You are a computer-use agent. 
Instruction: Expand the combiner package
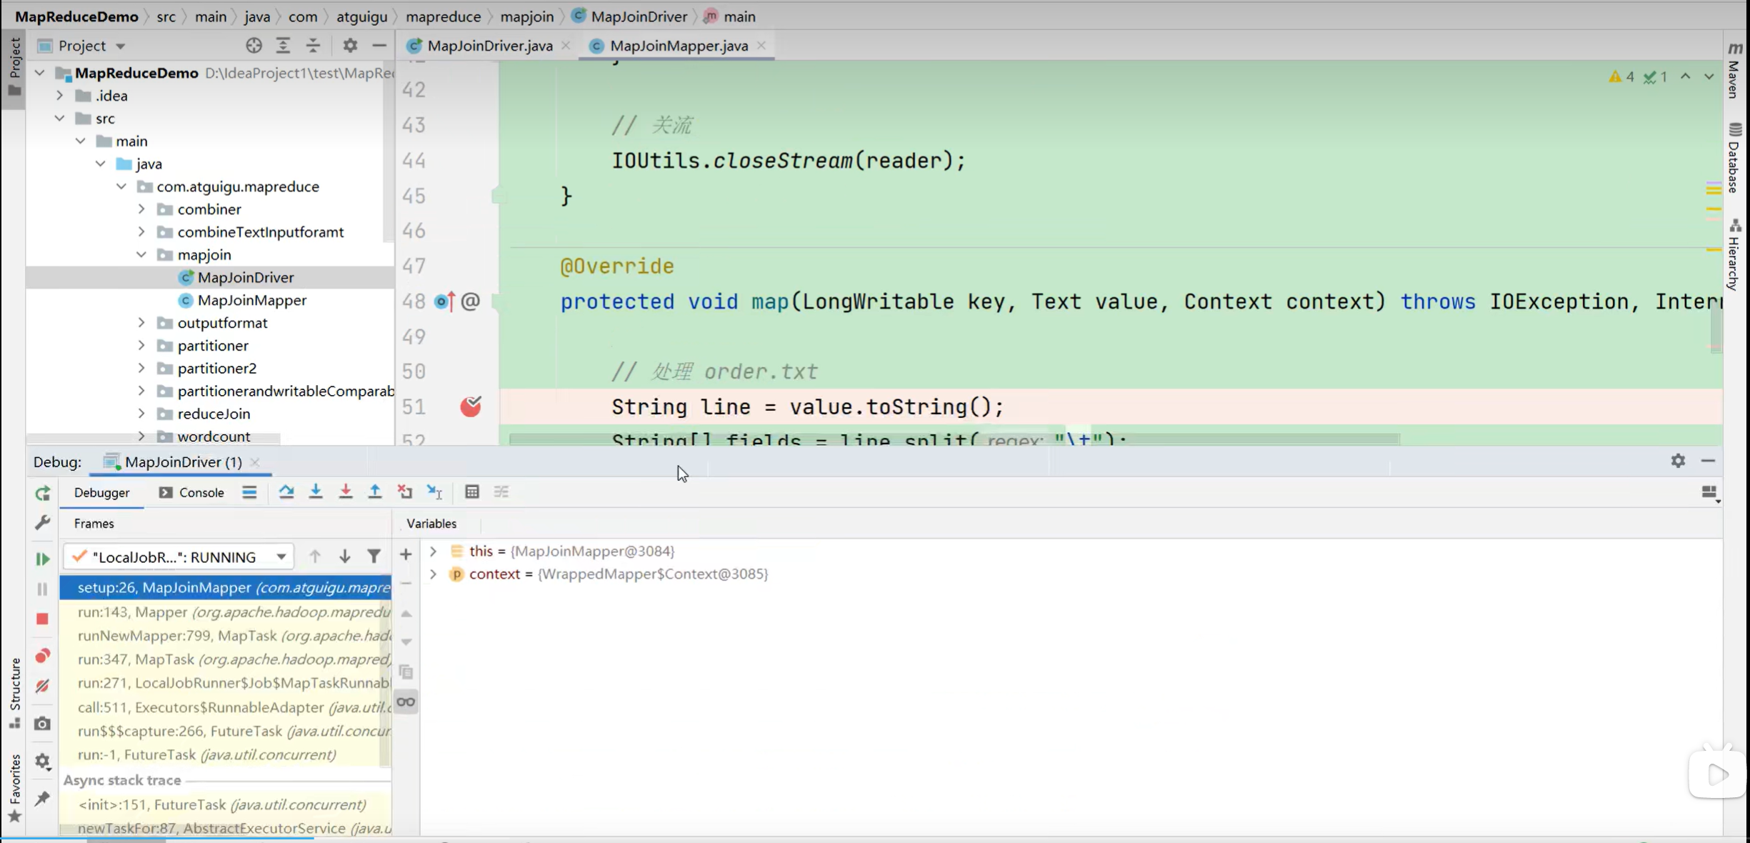[141, 209]
